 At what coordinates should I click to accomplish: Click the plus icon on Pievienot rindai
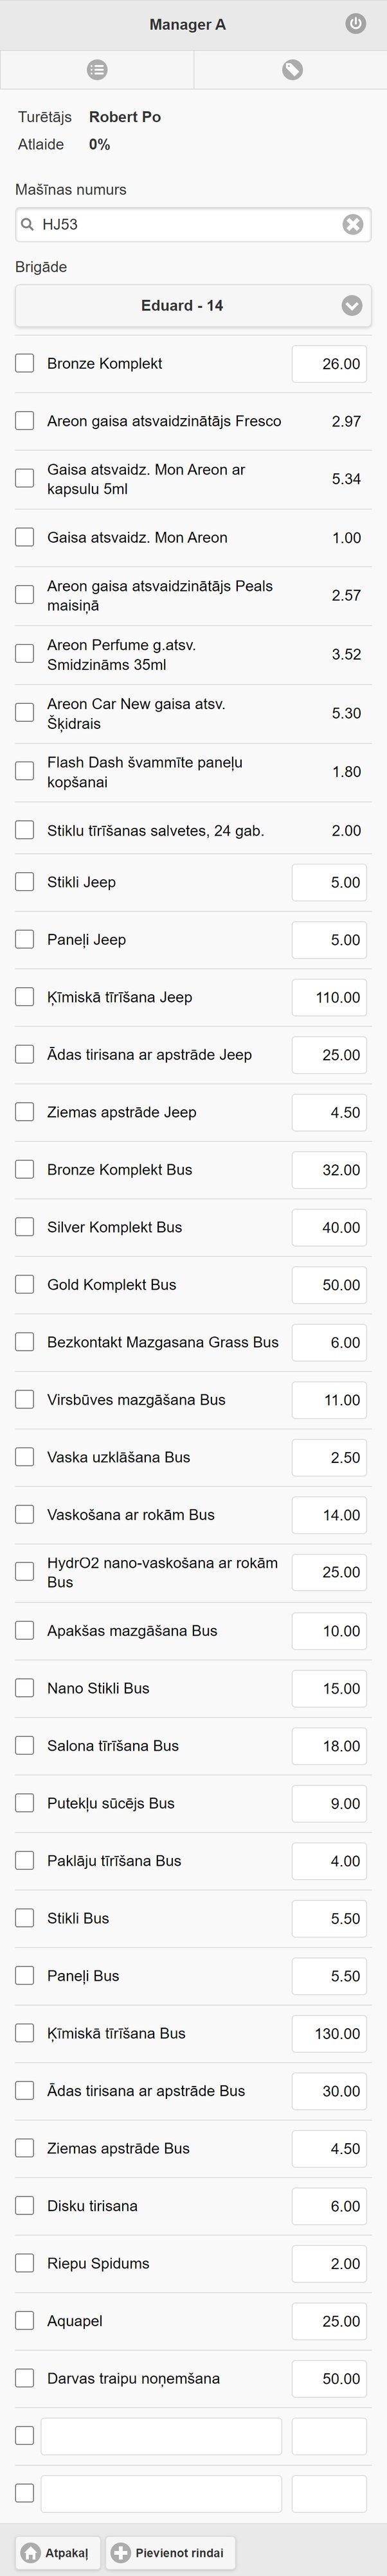click(x=120, y=2552)
